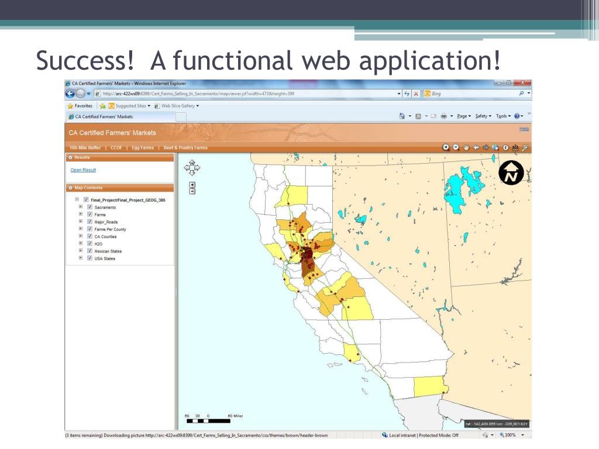Click the browser Help question mark icon
The height and width of the screenshot is (449, 599).
517,116
